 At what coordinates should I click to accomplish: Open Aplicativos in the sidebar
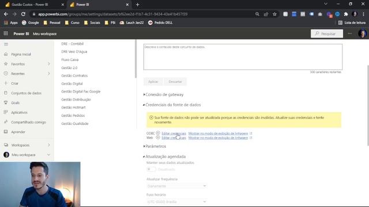pyautogui.click(x=19, y=113)
